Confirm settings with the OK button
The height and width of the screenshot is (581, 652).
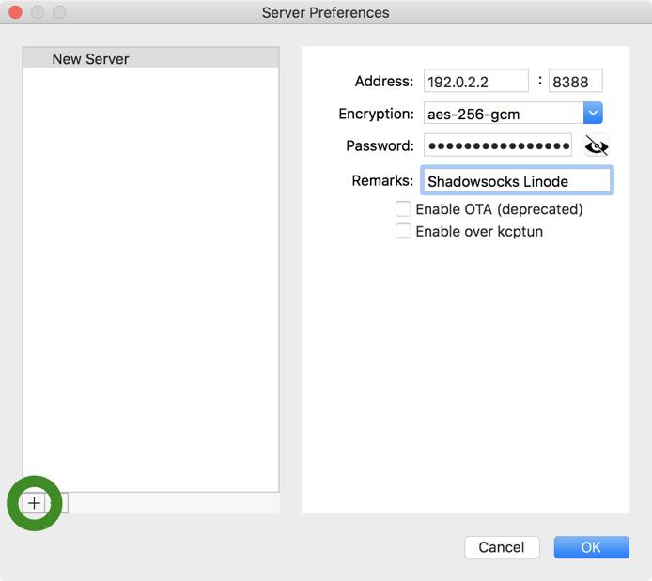591,547
